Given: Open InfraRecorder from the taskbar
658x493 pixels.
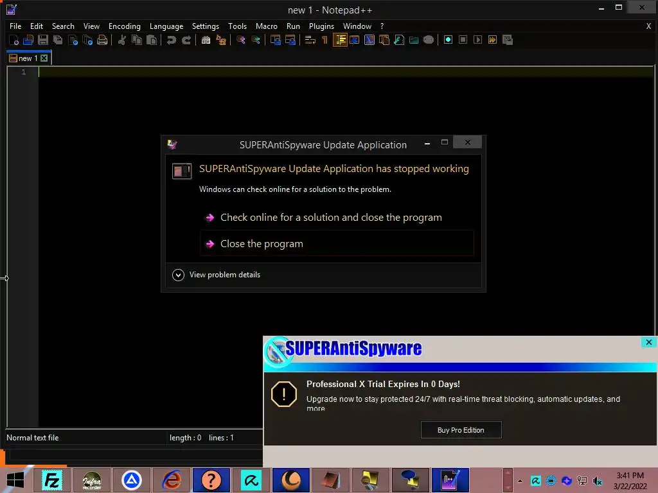Looking at the screenshot, I should pos(92,480).
